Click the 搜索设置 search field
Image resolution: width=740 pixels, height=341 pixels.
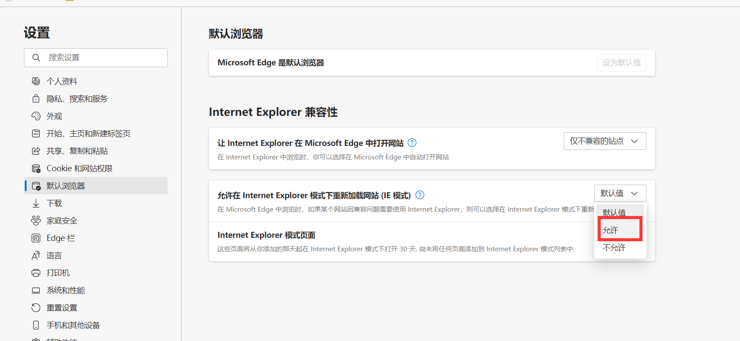pyautogui.click(x=102, y=57)
